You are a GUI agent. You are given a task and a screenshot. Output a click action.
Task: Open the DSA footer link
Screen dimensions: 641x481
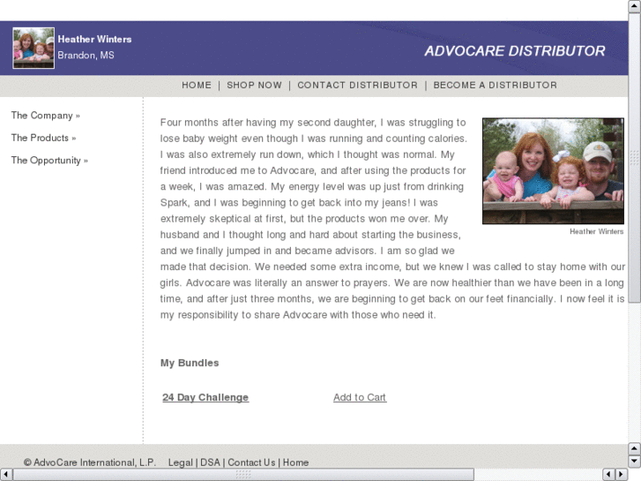coord(210,462)
